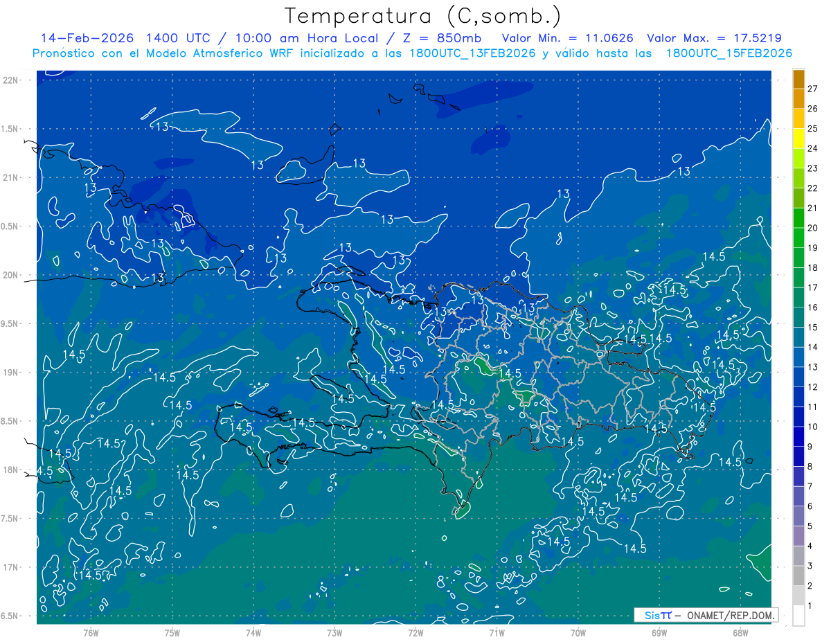Viewport: 831px width, 642px height.
Task: Click the title 'Temperatura (C,somb.)'
Action: click(423, 15)
